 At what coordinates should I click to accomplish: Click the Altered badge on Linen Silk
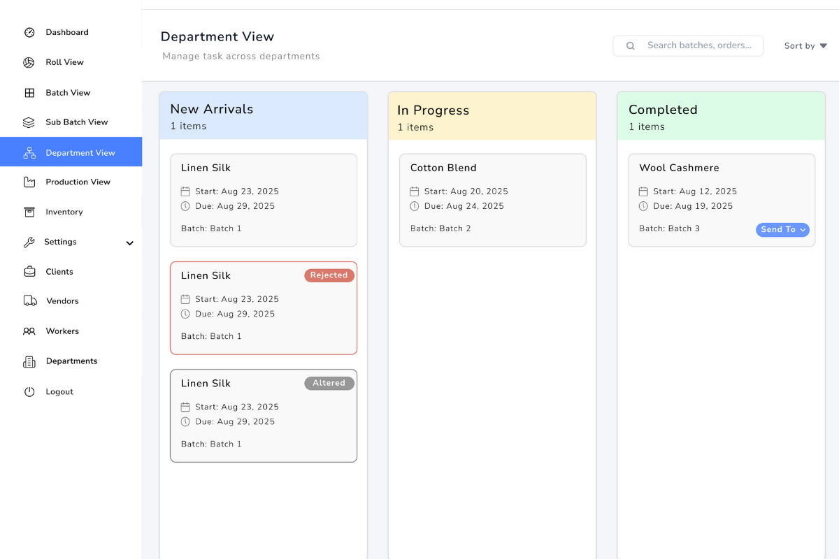[329, 383]
